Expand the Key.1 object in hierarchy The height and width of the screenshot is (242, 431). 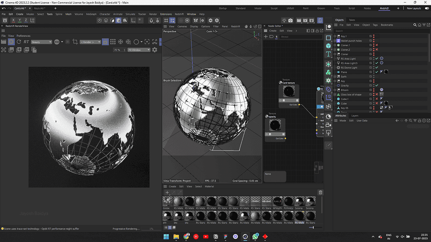point(335,36)
